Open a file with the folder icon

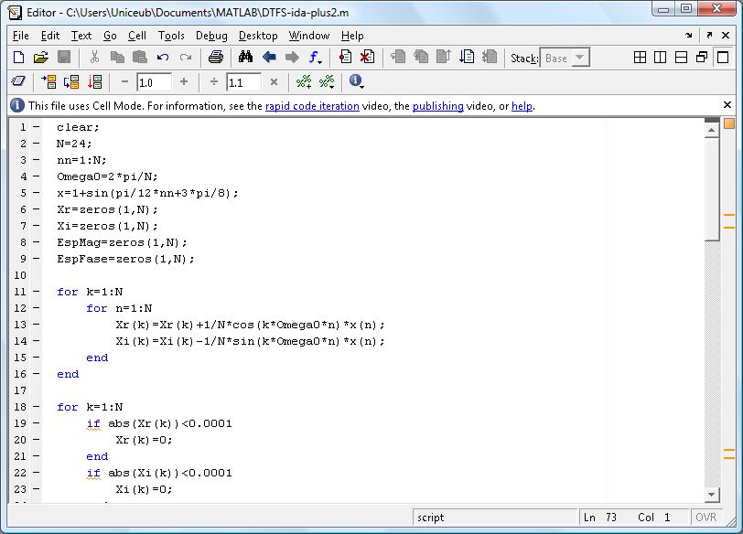coord(41,58)
